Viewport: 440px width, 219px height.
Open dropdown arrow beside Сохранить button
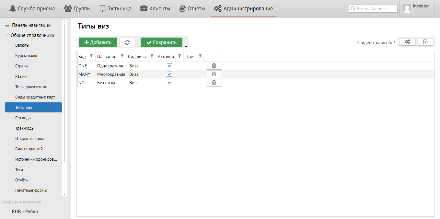186,47
